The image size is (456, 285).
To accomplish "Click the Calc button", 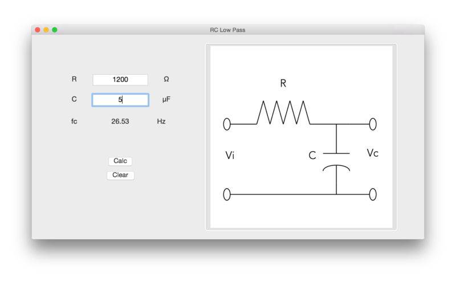I will (120, 161).
